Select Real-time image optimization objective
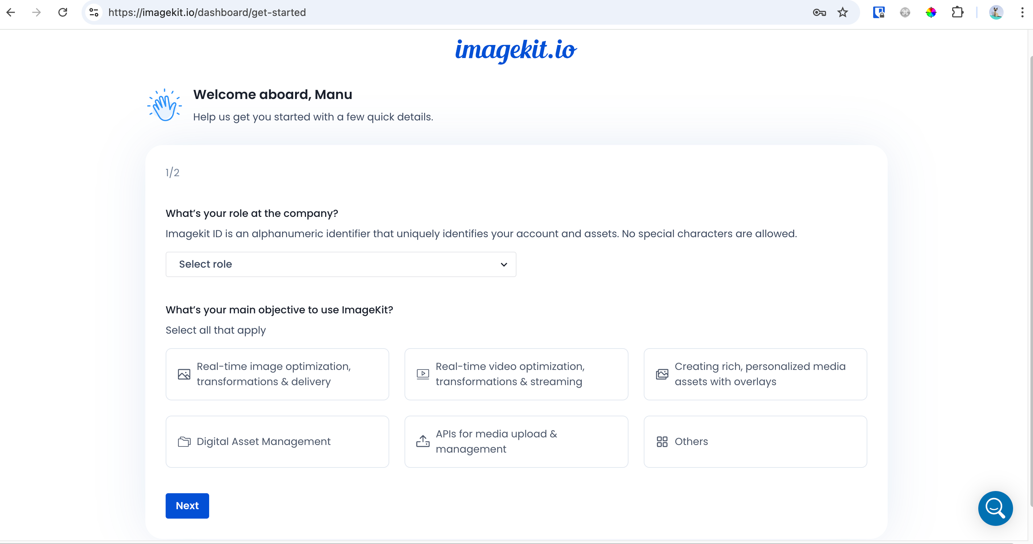Viewport: 1033px width, 544px height. pos(277,374)
